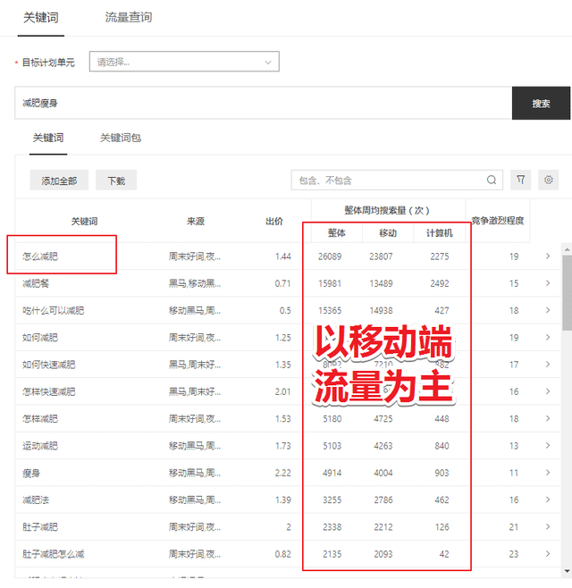Select the top 关键词 tab

[40, 17]
